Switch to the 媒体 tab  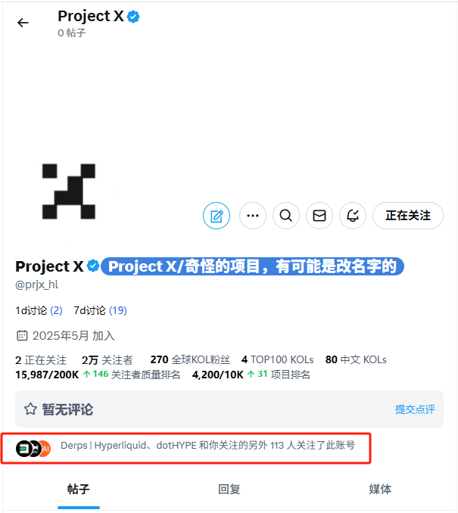(x=380, y=489)
